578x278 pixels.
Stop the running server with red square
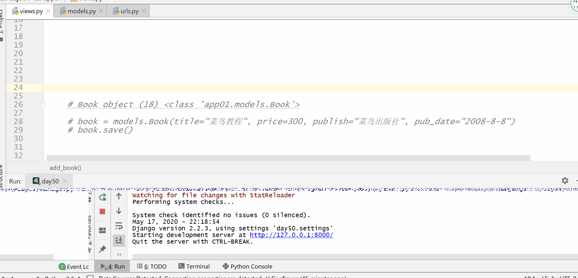click(x=102, y=211)
